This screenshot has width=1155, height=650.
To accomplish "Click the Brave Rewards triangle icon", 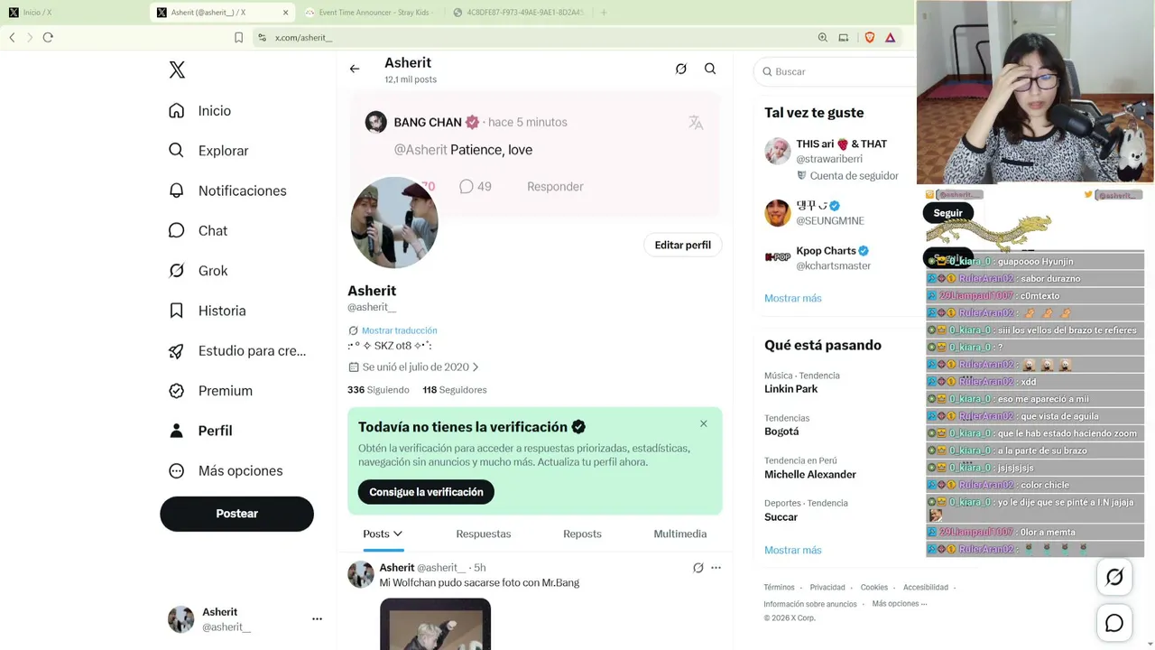I will 890,37.
